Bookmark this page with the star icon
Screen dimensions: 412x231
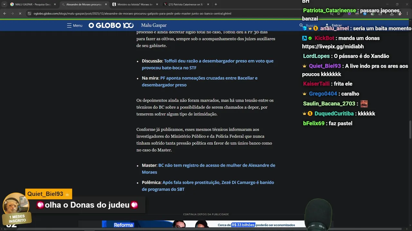338,13
